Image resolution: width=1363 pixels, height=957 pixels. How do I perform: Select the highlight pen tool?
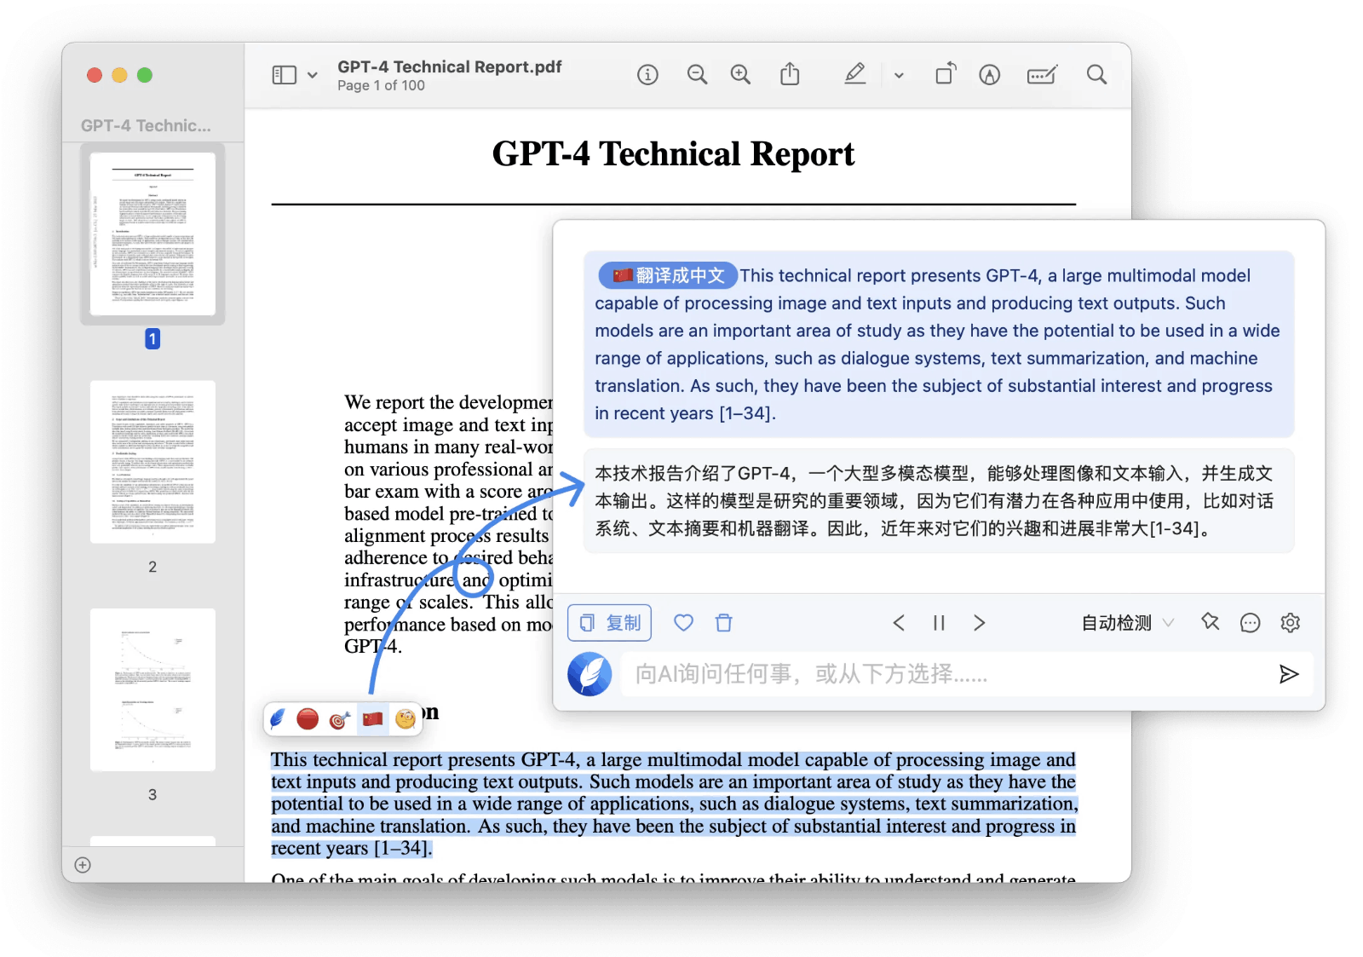[855, 74]
